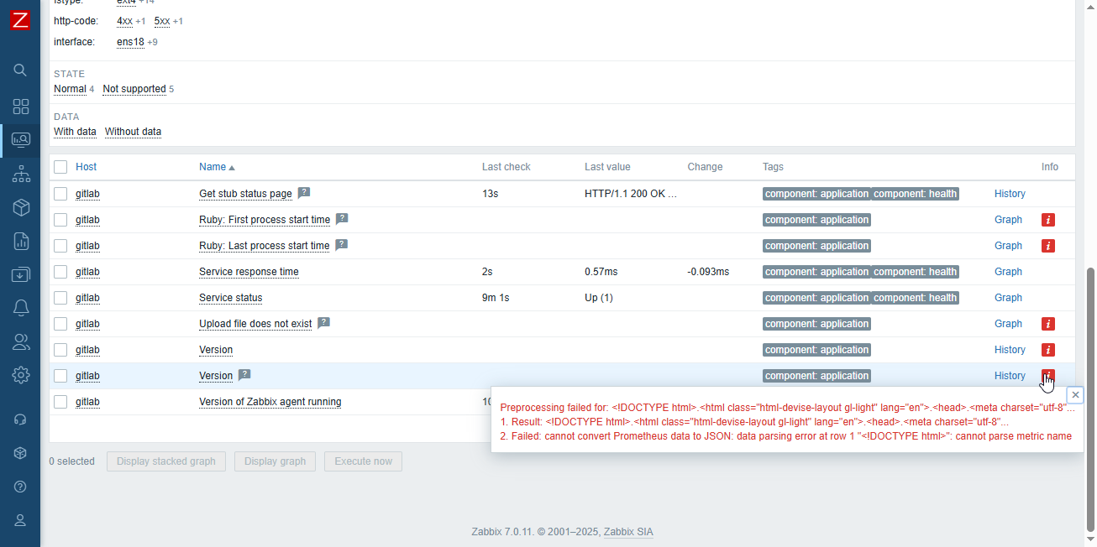Image resolution: width=1097 pixels, height=547 pixels.
Task: Open the Support headset sidebar icon
Action: (21, 419)
